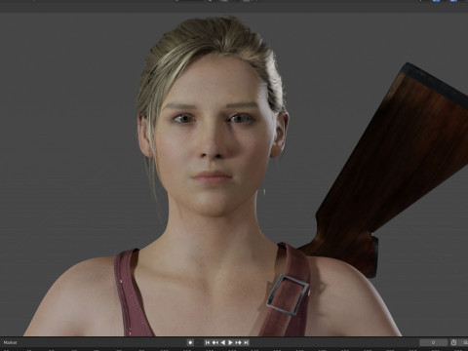This screenshot has height=351, width=468.
Task: Jump to the last frame of the timeline
Action: tap(246, 342)
